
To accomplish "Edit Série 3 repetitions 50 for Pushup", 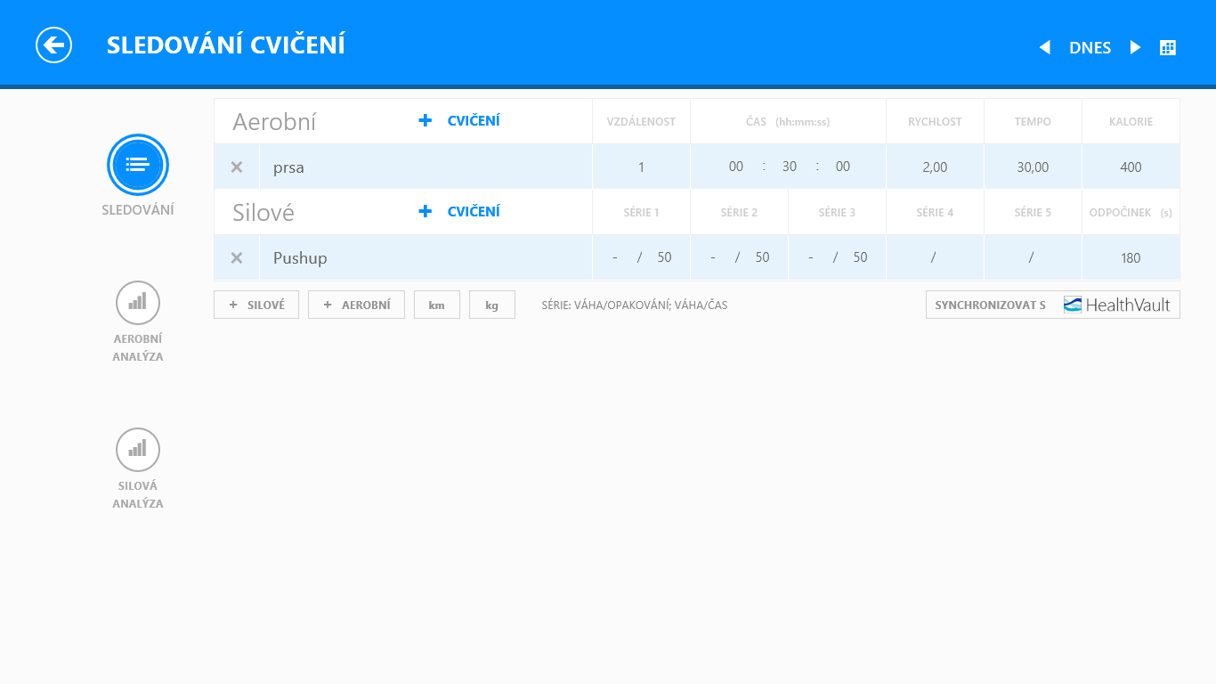I will [860, 257].
